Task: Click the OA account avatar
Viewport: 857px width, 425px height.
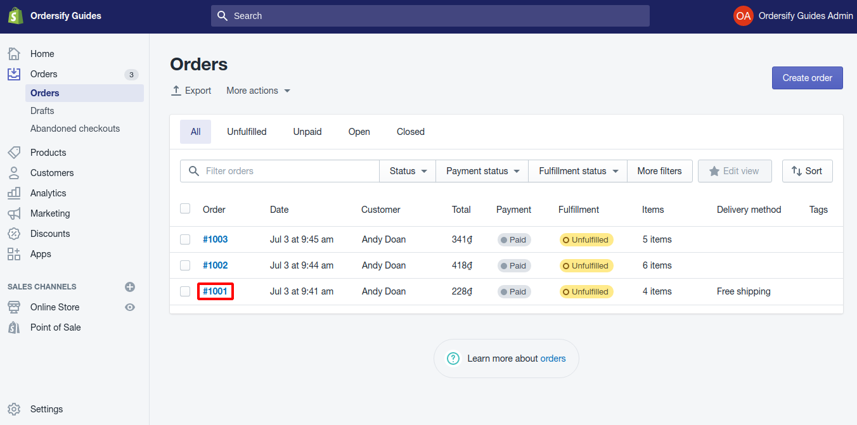Action: 744,16
